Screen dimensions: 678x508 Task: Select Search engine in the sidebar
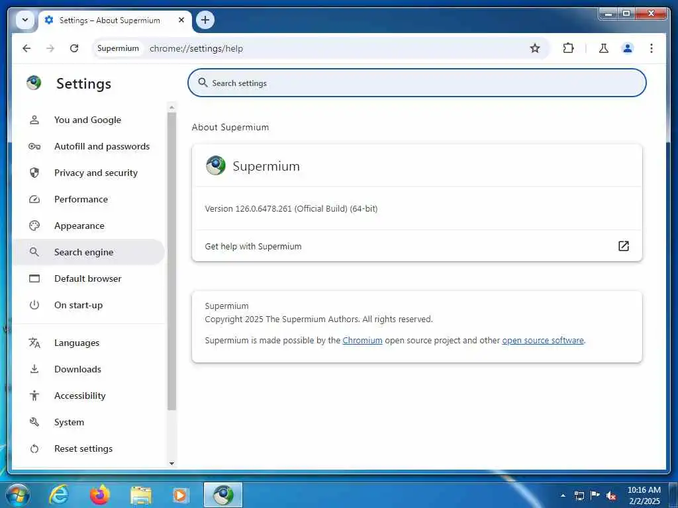[88, 252]
